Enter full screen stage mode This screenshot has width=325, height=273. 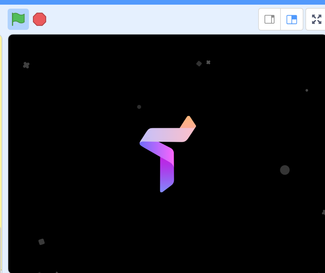tap(316, 19)
